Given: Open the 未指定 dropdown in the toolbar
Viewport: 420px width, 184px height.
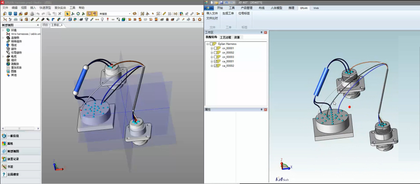Looking at the screenshot, I should click(130, 14).
